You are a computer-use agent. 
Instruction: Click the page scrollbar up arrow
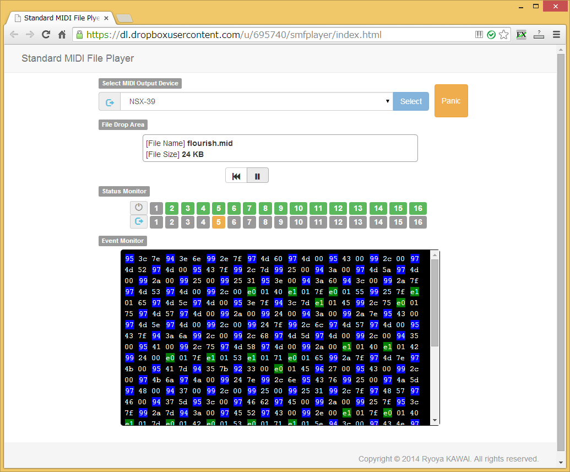pos(561,49)
